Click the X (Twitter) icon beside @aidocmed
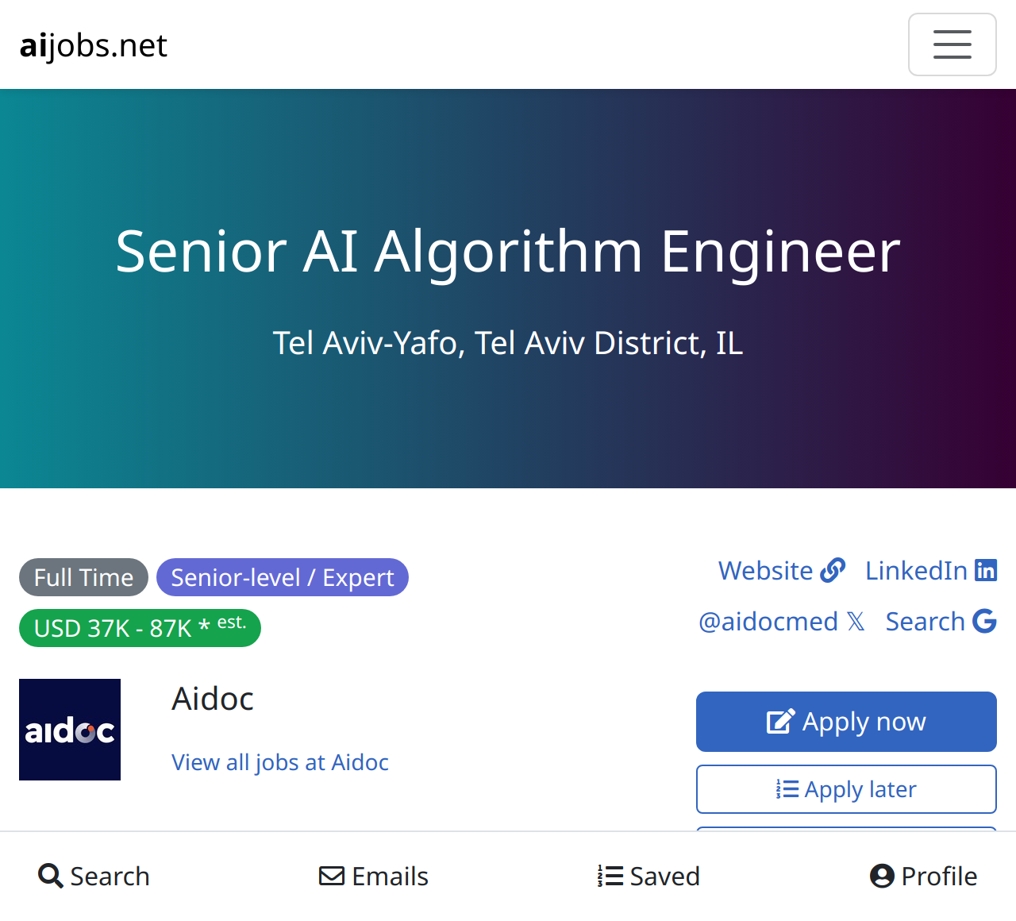 pos(856,621)
